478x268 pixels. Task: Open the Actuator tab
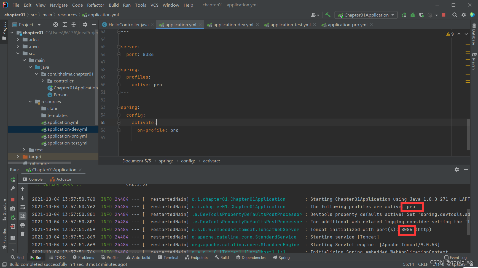point(61,179)
